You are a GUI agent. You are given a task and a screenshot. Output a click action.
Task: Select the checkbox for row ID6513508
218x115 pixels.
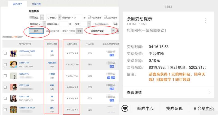click(x=5, y=87)
